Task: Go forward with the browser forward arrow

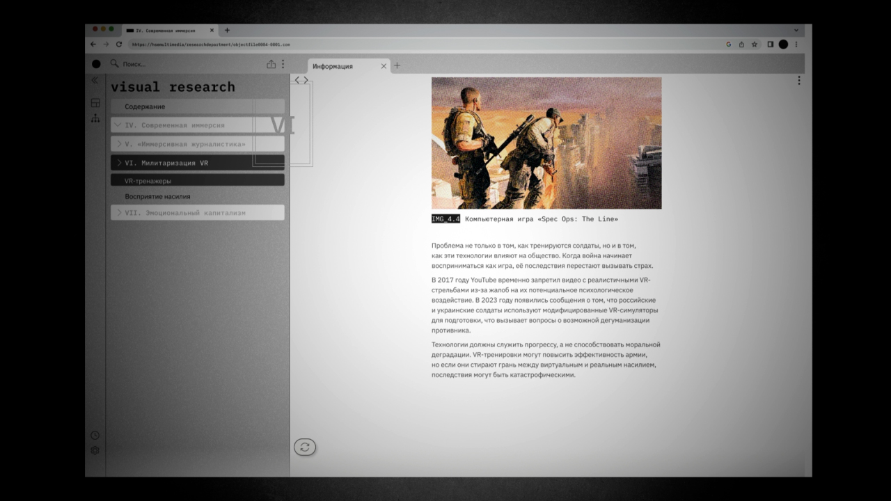Action: [x=106, y=45]
